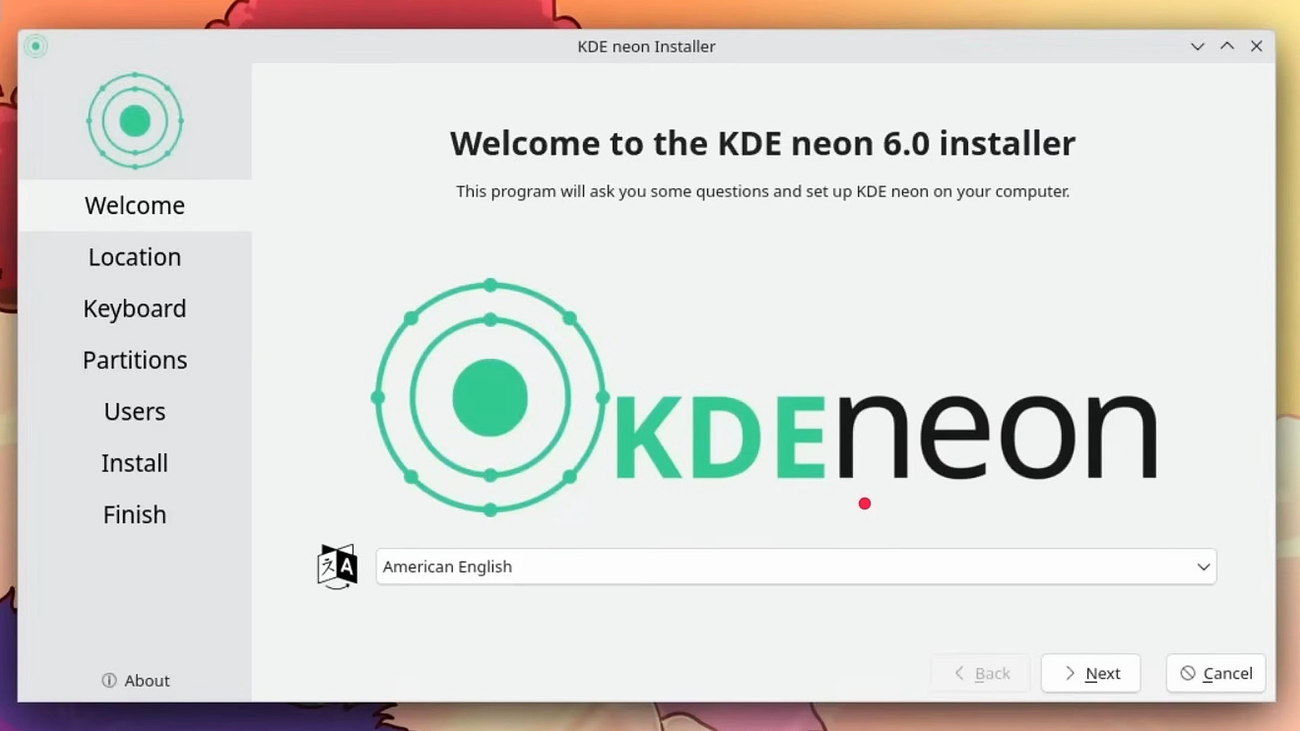Go to the Keyboard step

point(135,309)
